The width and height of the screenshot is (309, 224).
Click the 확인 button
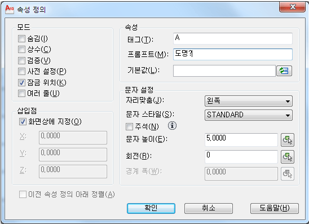151,208
